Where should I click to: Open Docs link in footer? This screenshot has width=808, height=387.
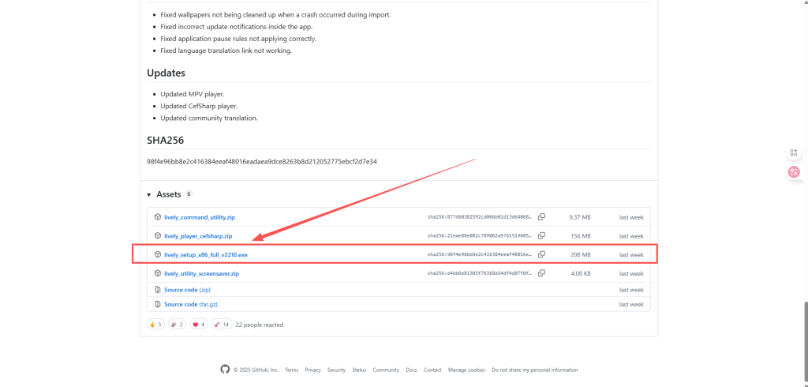coord(411,370)
